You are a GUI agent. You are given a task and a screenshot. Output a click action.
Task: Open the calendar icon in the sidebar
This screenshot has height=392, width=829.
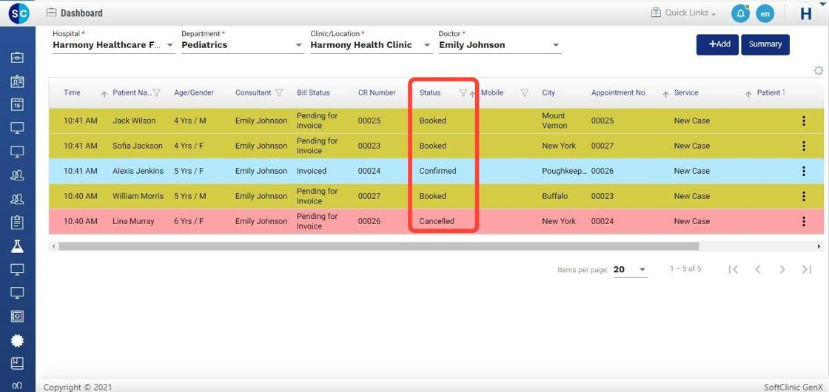pyautogui.click(x=17, y=104)
